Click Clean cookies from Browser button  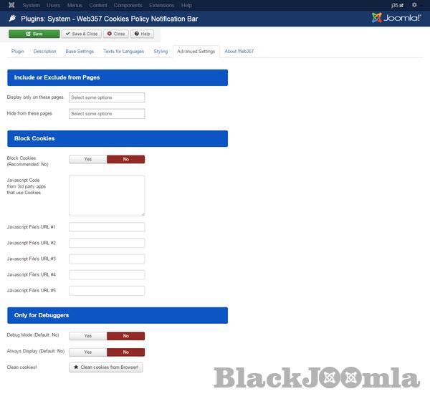[x=107, y=367]
